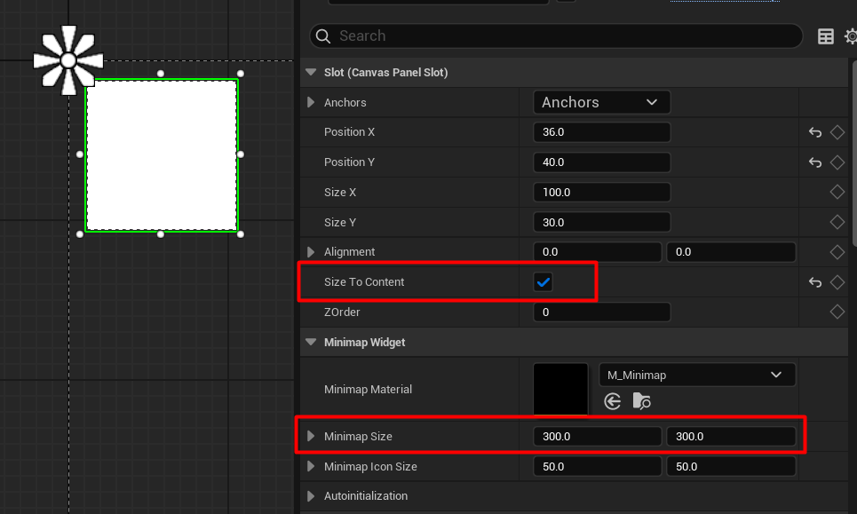Expand the Minimap Size property

coord(311,436)
